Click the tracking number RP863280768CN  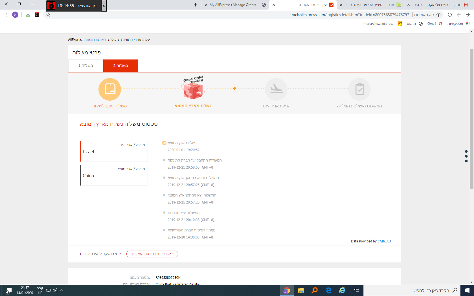pos(168,278)
